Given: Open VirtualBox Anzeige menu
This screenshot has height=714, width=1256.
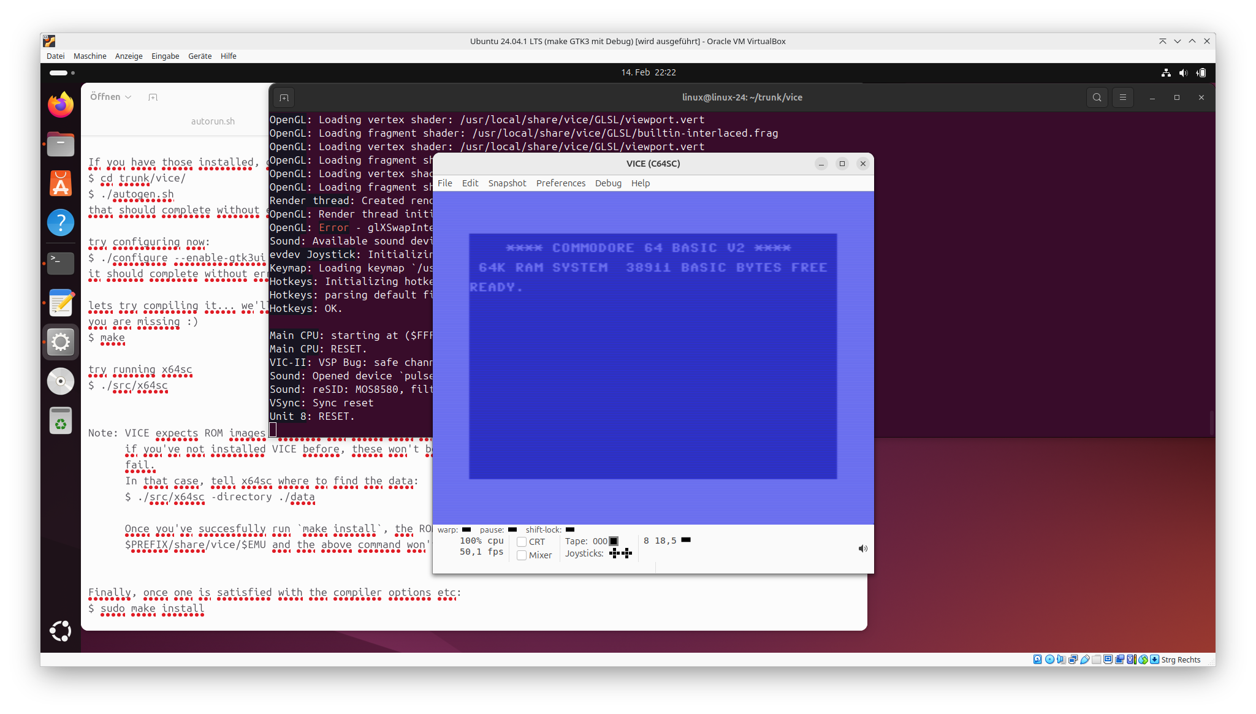Looking at the screenshot, I should coord(129,56).
